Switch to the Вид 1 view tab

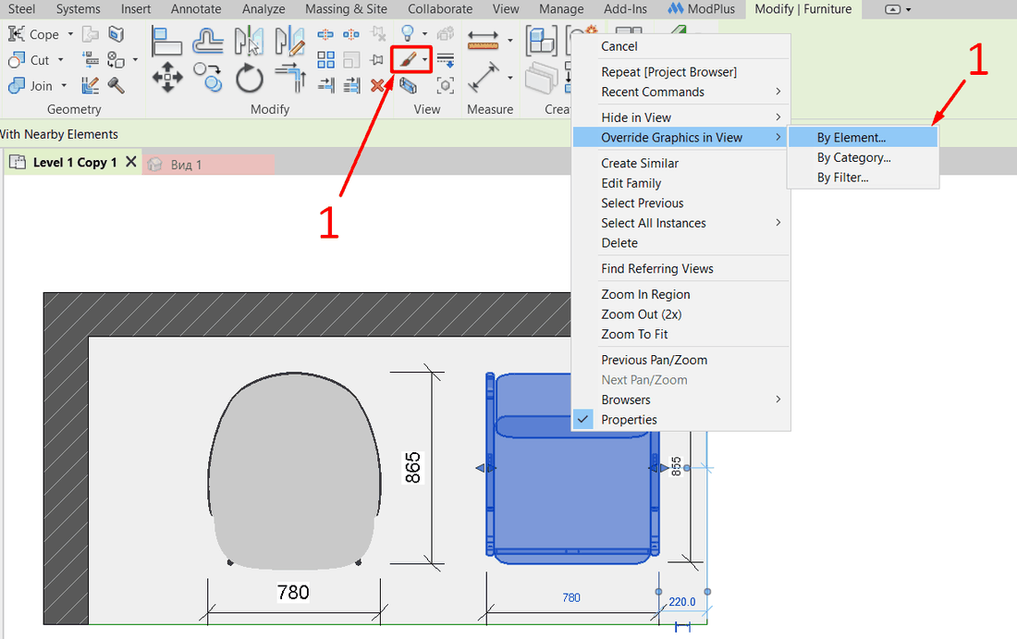pyautogui.click(x=208, y=165)
